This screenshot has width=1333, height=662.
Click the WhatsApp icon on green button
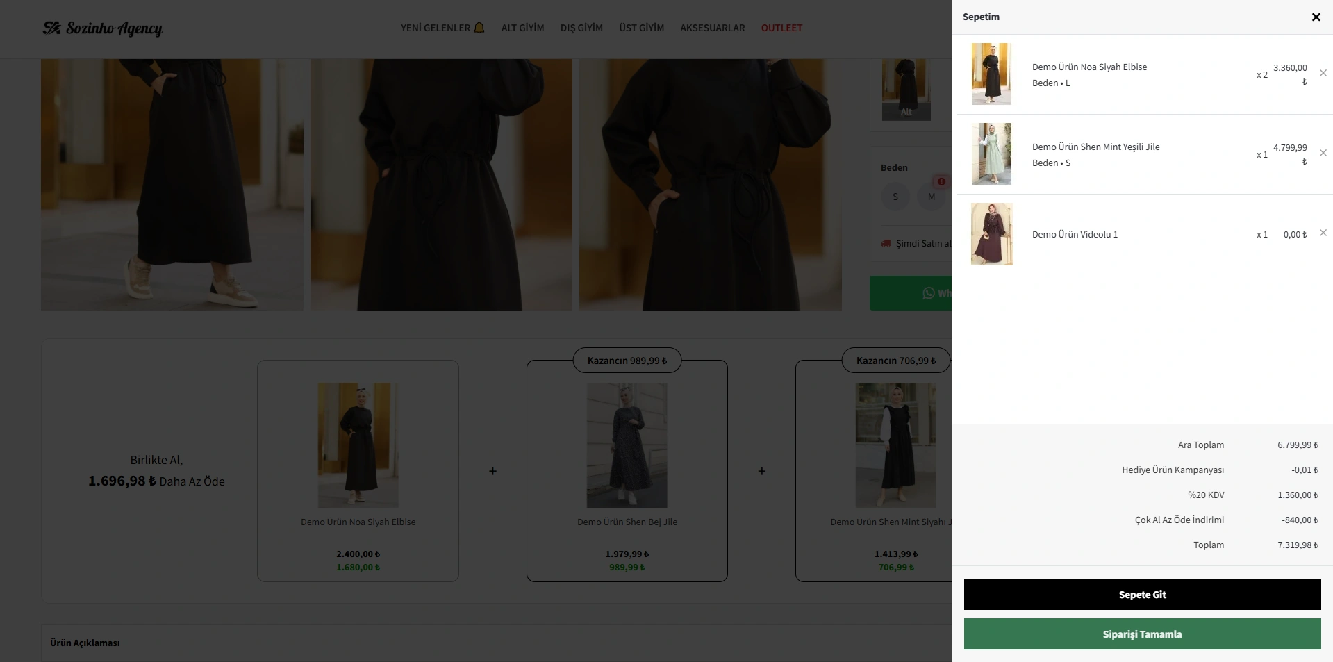928,293
